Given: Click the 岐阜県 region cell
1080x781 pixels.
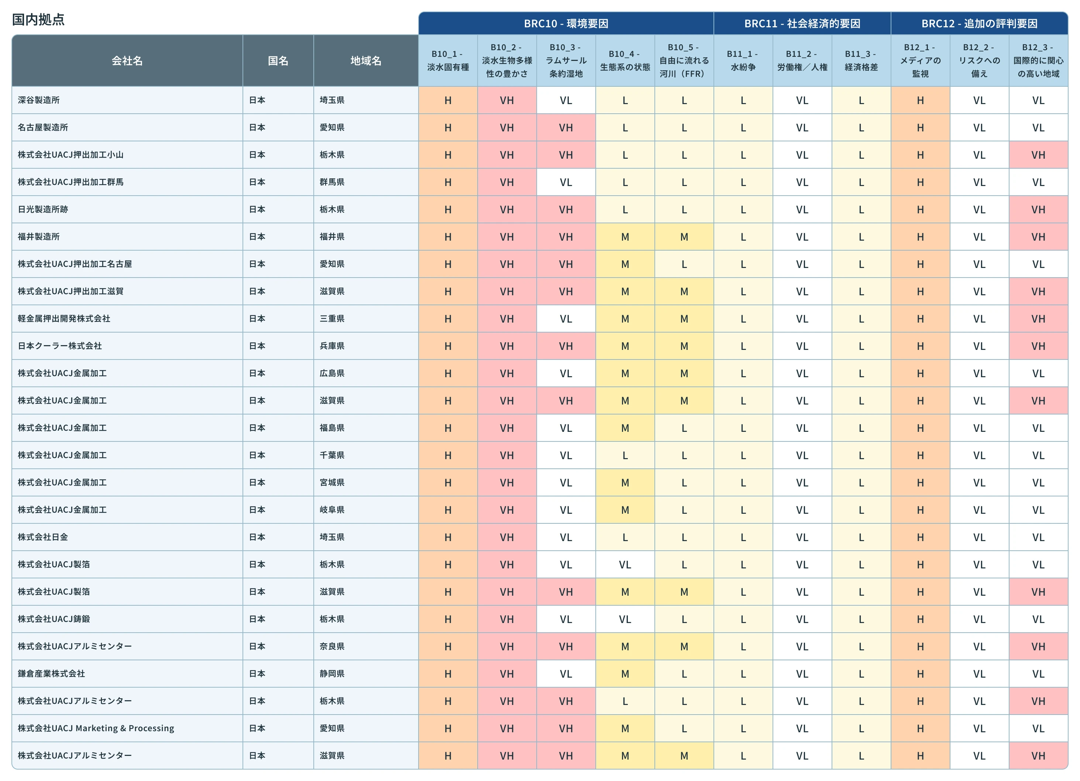Looking at the screenshot, I should click(x=366, y=510).
